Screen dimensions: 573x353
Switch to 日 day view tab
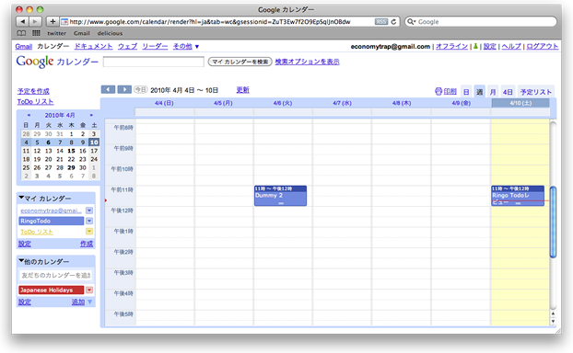466,92
